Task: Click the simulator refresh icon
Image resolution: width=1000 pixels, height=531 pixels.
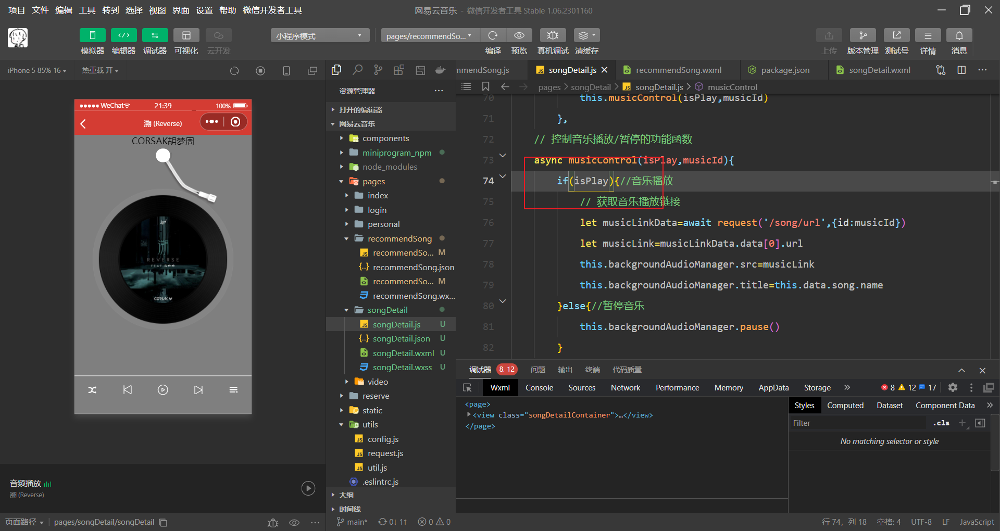Action: (234, 71)
